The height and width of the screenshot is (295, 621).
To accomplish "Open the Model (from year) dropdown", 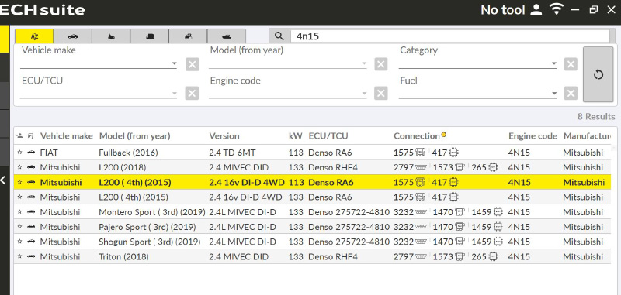I will tap(288, 63).
